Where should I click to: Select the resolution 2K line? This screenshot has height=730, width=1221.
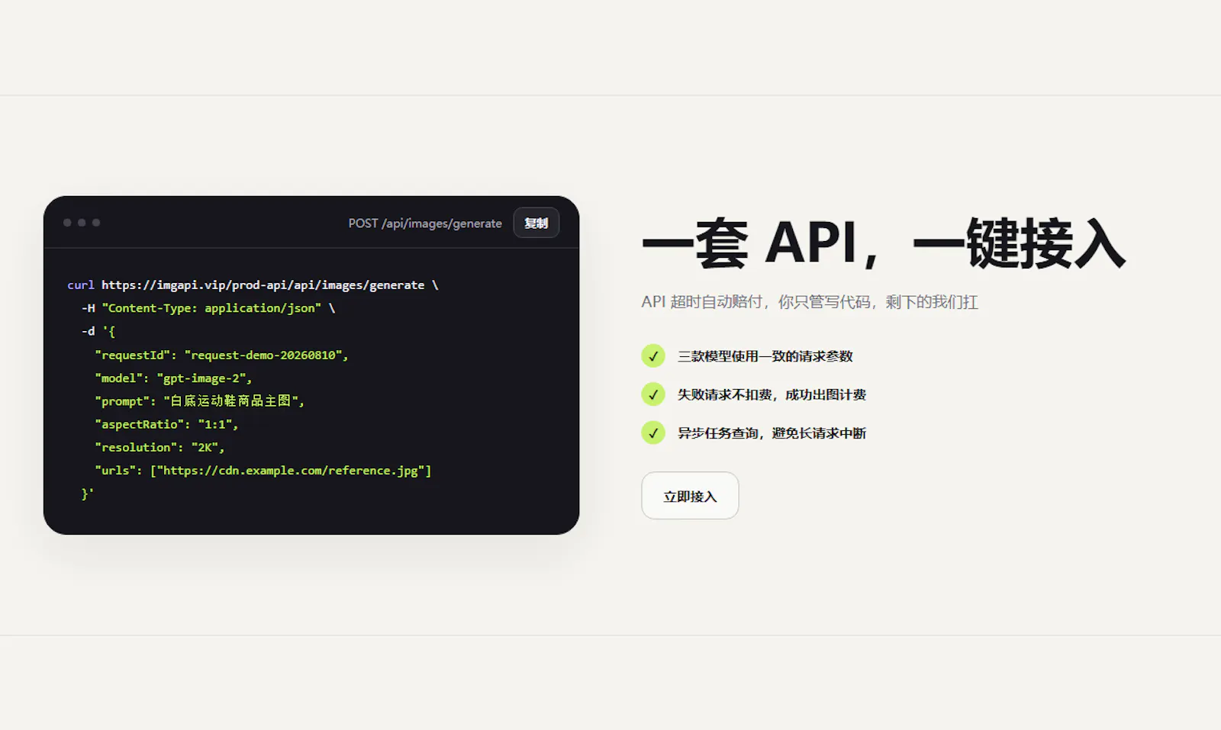tap(159, 448)
